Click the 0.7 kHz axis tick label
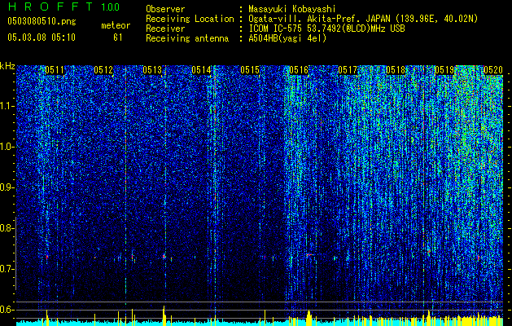512x326 pixels. [x=6, y=269]
